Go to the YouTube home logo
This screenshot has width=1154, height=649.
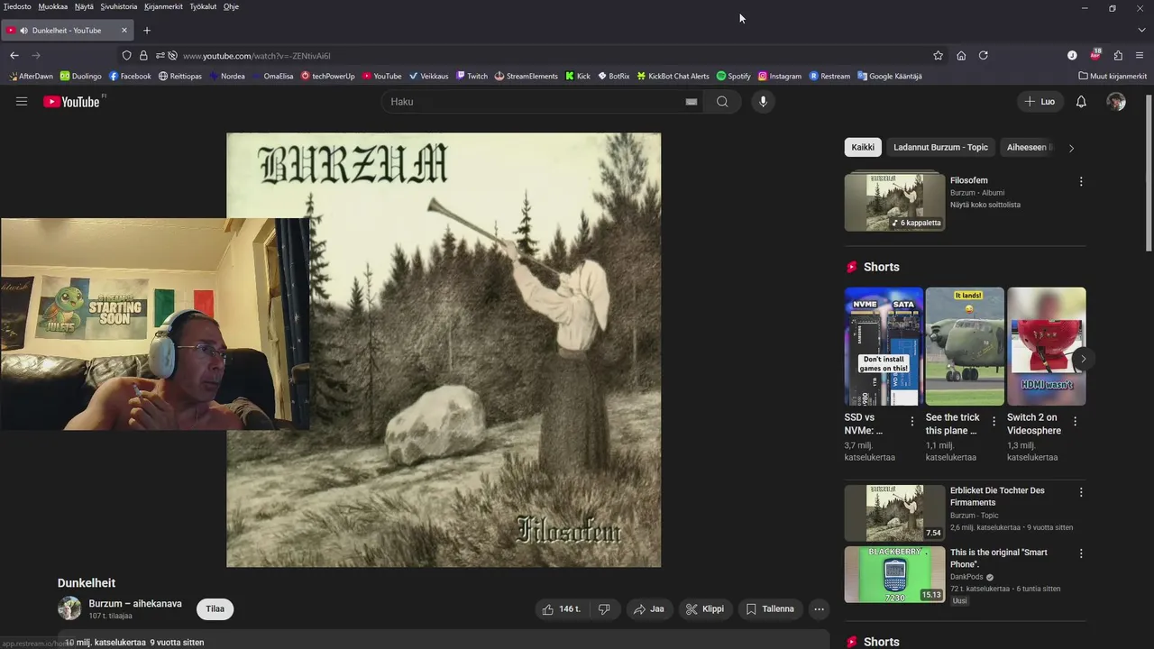click(71, 102)
